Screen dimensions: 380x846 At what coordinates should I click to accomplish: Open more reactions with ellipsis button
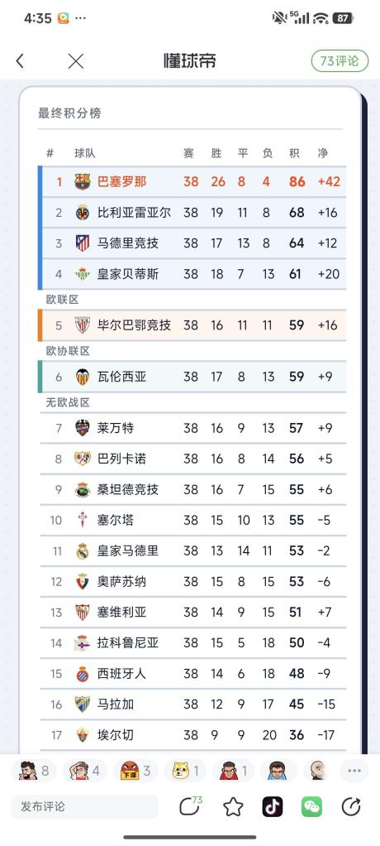coord(354,771)
